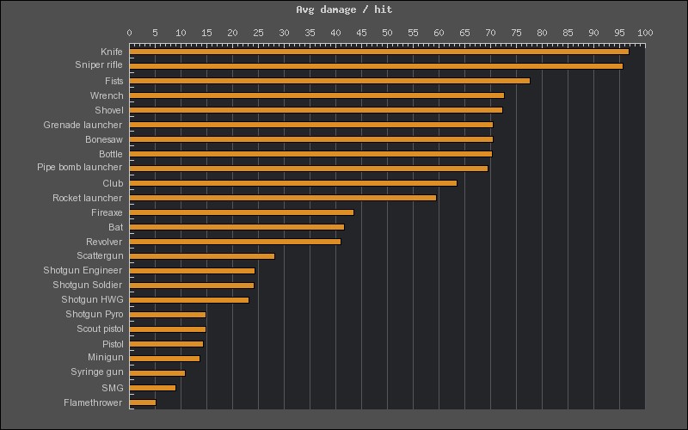Select the Revolver damage bar
This screenshot has width=688, height=430.
pos(235,242)
